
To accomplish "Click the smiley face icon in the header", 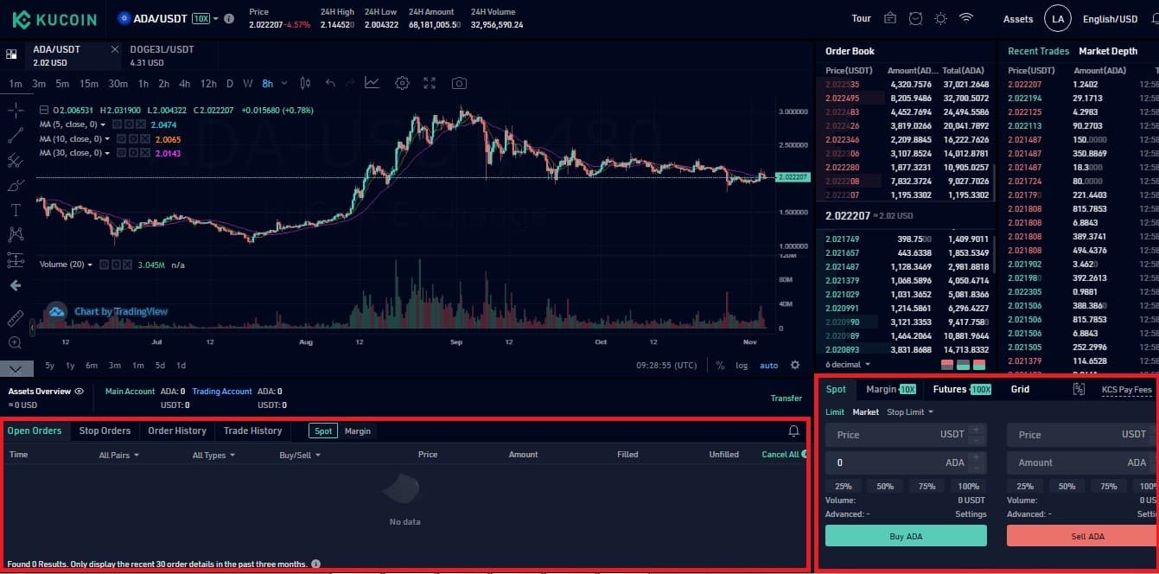I will tap(916, 18).
